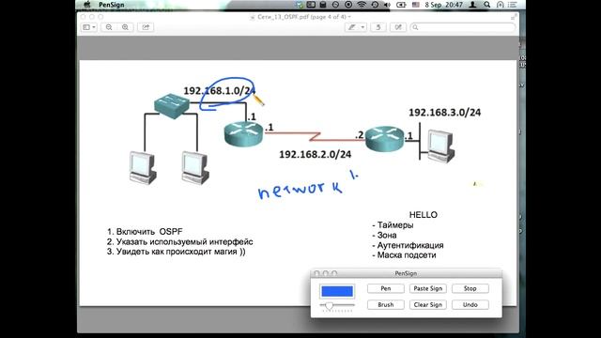Click the screen recording indicator icon

point(348,5)
